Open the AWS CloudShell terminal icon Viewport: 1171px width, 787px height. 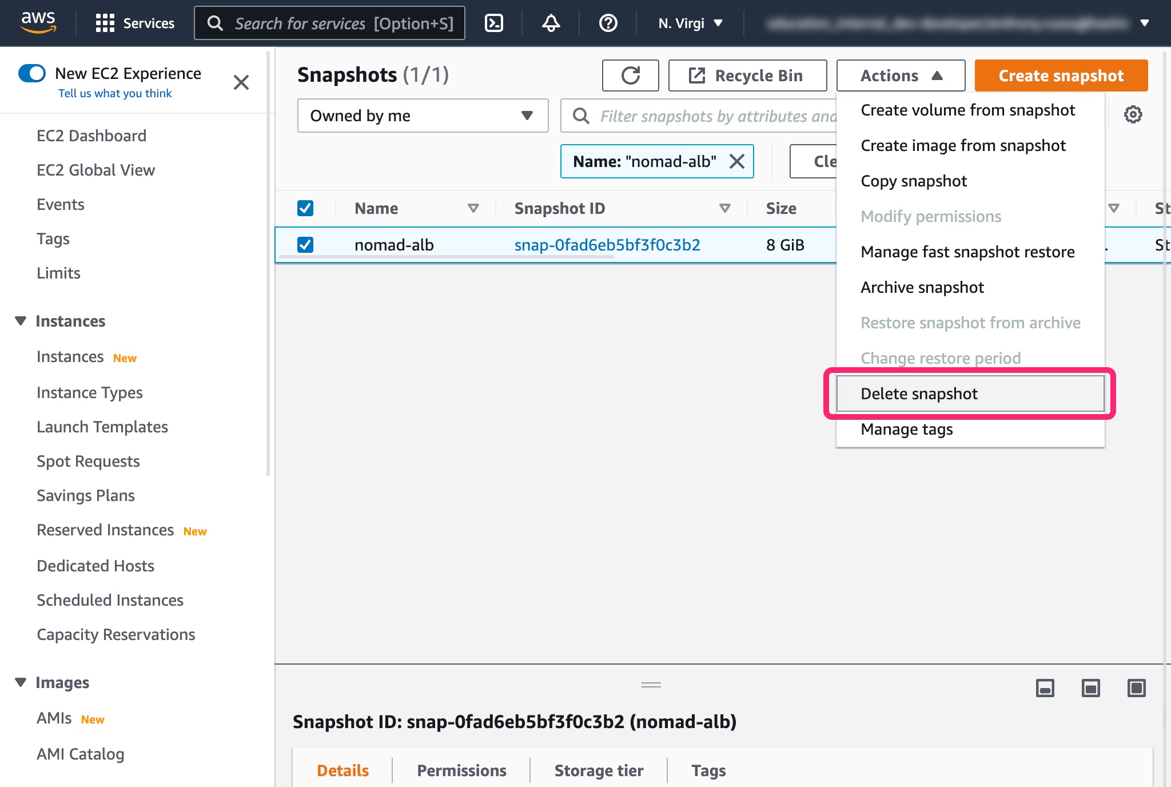pos(494,23)
